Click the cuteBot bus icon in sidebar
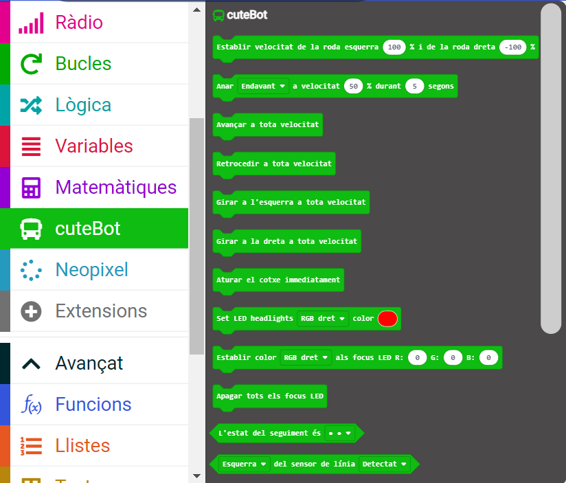The width and height of the screenshot is (566, 483). (x=31, y=229)
